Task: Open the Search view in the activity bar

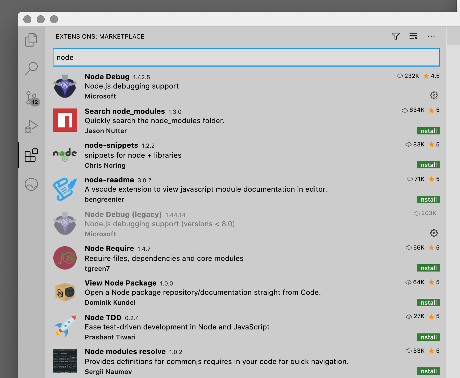Action: [31, 69]
